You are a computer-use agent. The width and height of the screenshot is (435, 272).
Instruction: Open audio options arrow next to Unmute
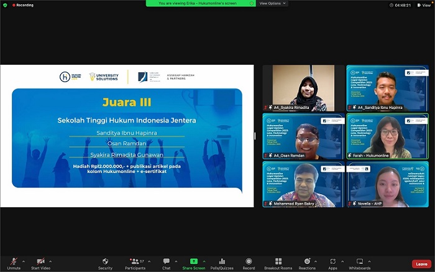coord(24,261)
